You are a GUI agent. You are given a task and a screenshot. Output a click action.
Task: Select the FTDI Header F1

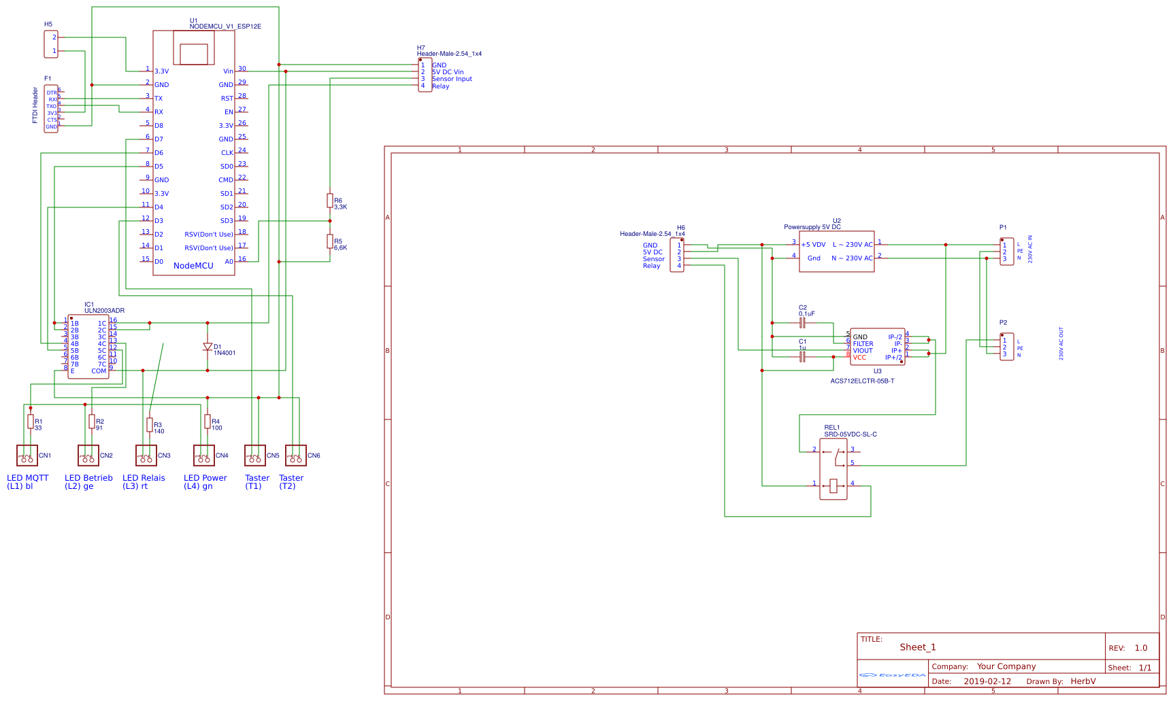[x=50, y=109]
